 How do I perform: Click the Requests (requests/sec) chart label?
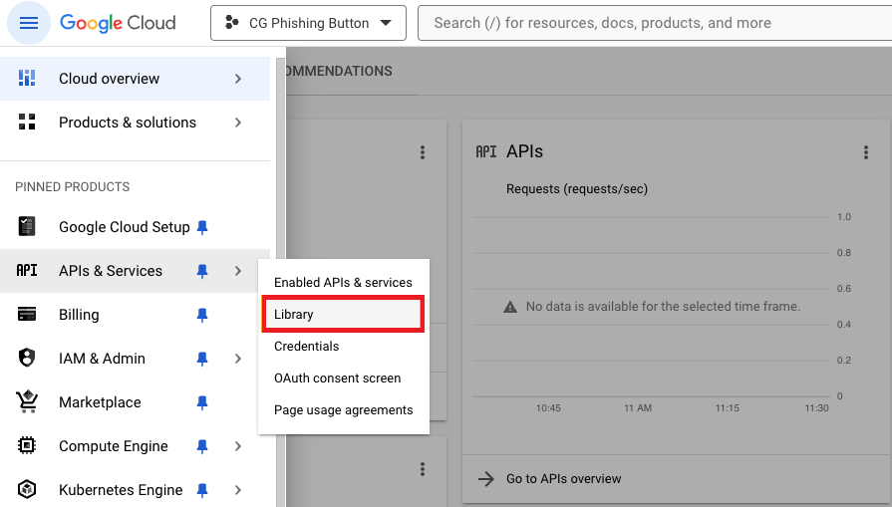[x=577, y=188]
